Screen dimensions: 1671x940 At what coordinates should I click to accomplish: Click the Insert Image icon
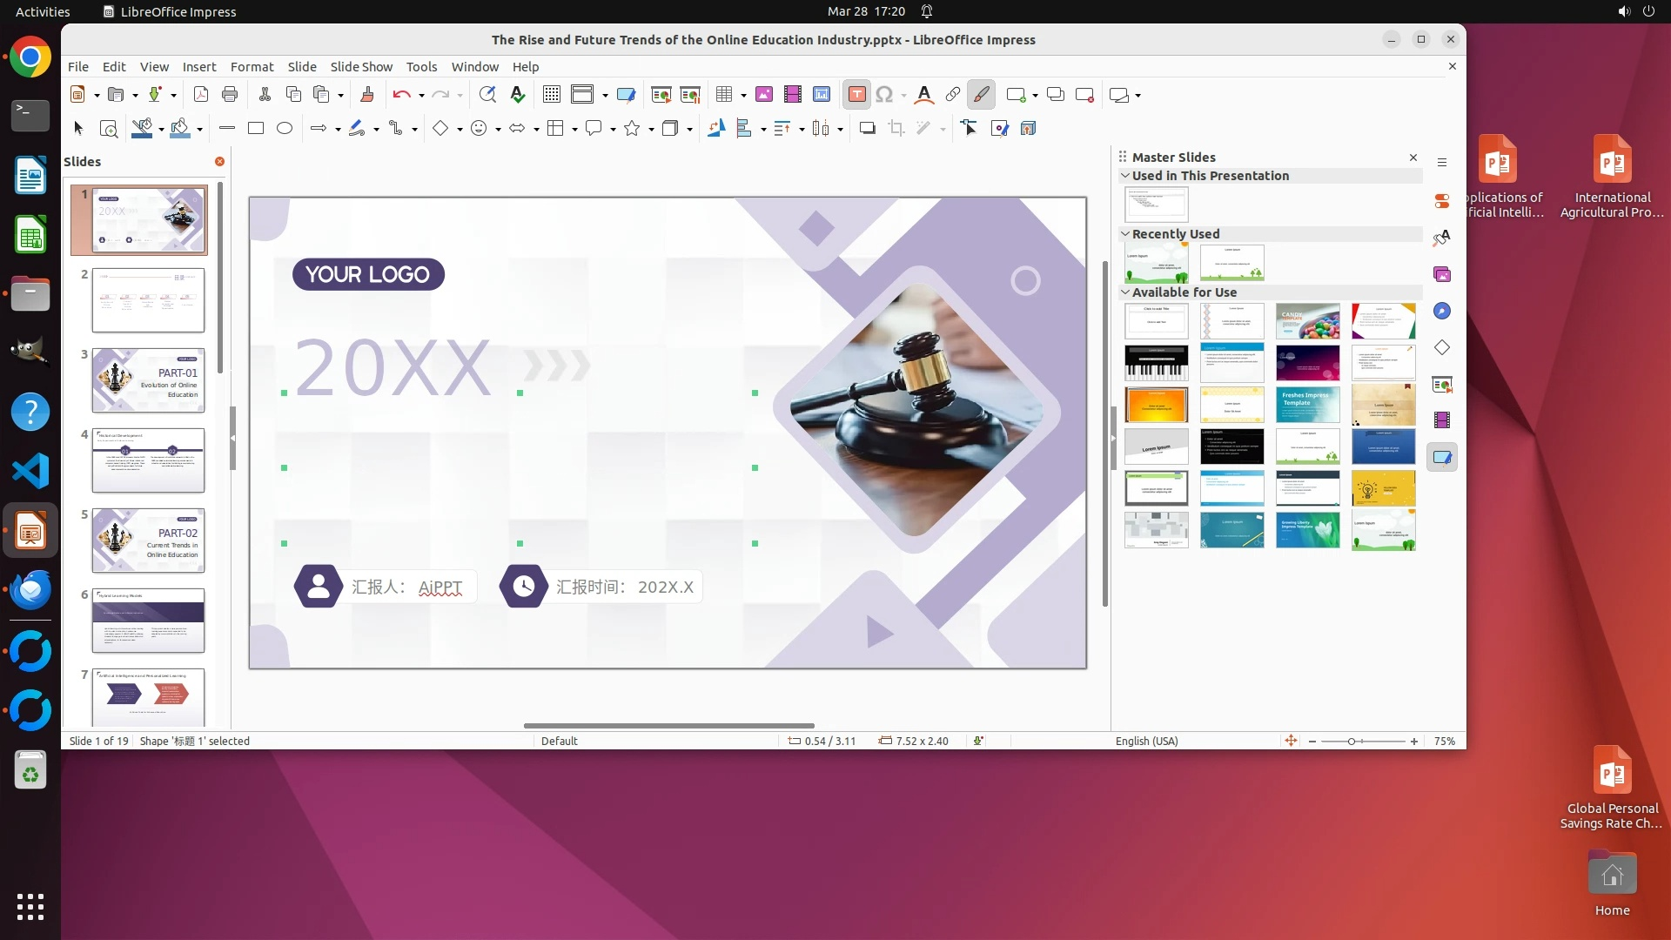[764, 95]
